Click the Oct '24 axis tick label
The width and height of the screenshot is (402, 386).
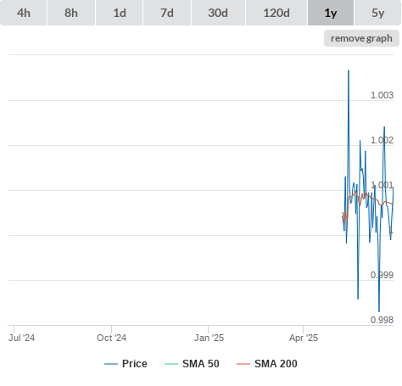pos(112,338)
